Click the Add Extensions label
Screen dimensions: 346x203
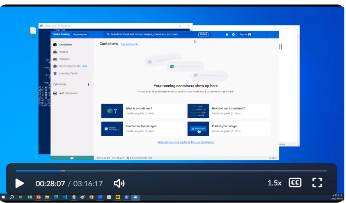click(69, 93)
